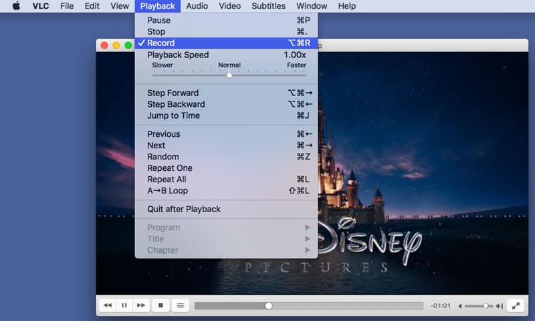Viewport: 535px width, 321px height.
Task: Stop playback with the square stop button
Action: [160, 306]
